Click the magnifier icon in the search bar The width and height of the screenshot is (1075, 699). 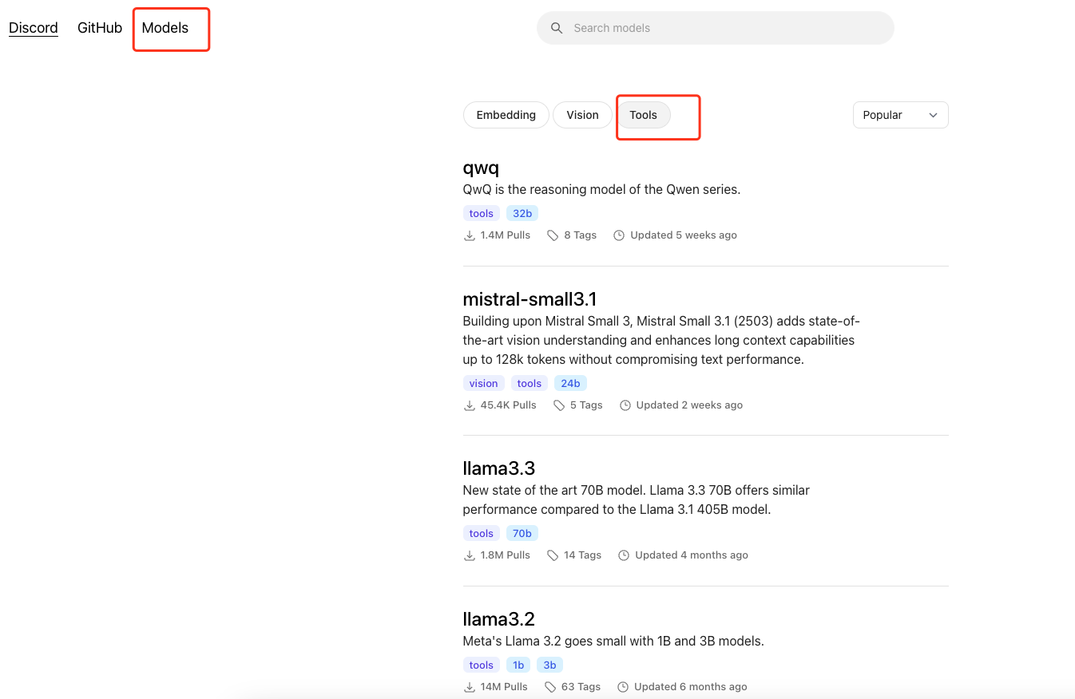tap(557, 28)
